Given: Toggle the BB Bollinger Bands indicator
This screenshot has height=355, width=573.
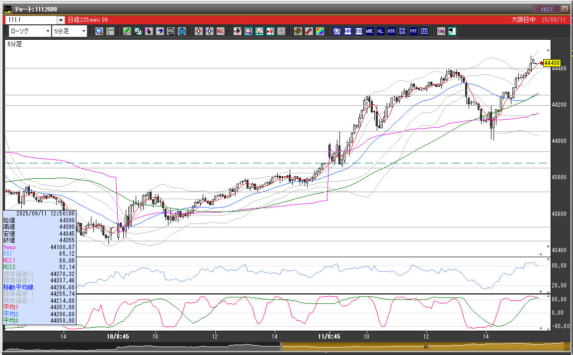Looking at the screenshot, I should pyautogui.click(x=358, y=31).
